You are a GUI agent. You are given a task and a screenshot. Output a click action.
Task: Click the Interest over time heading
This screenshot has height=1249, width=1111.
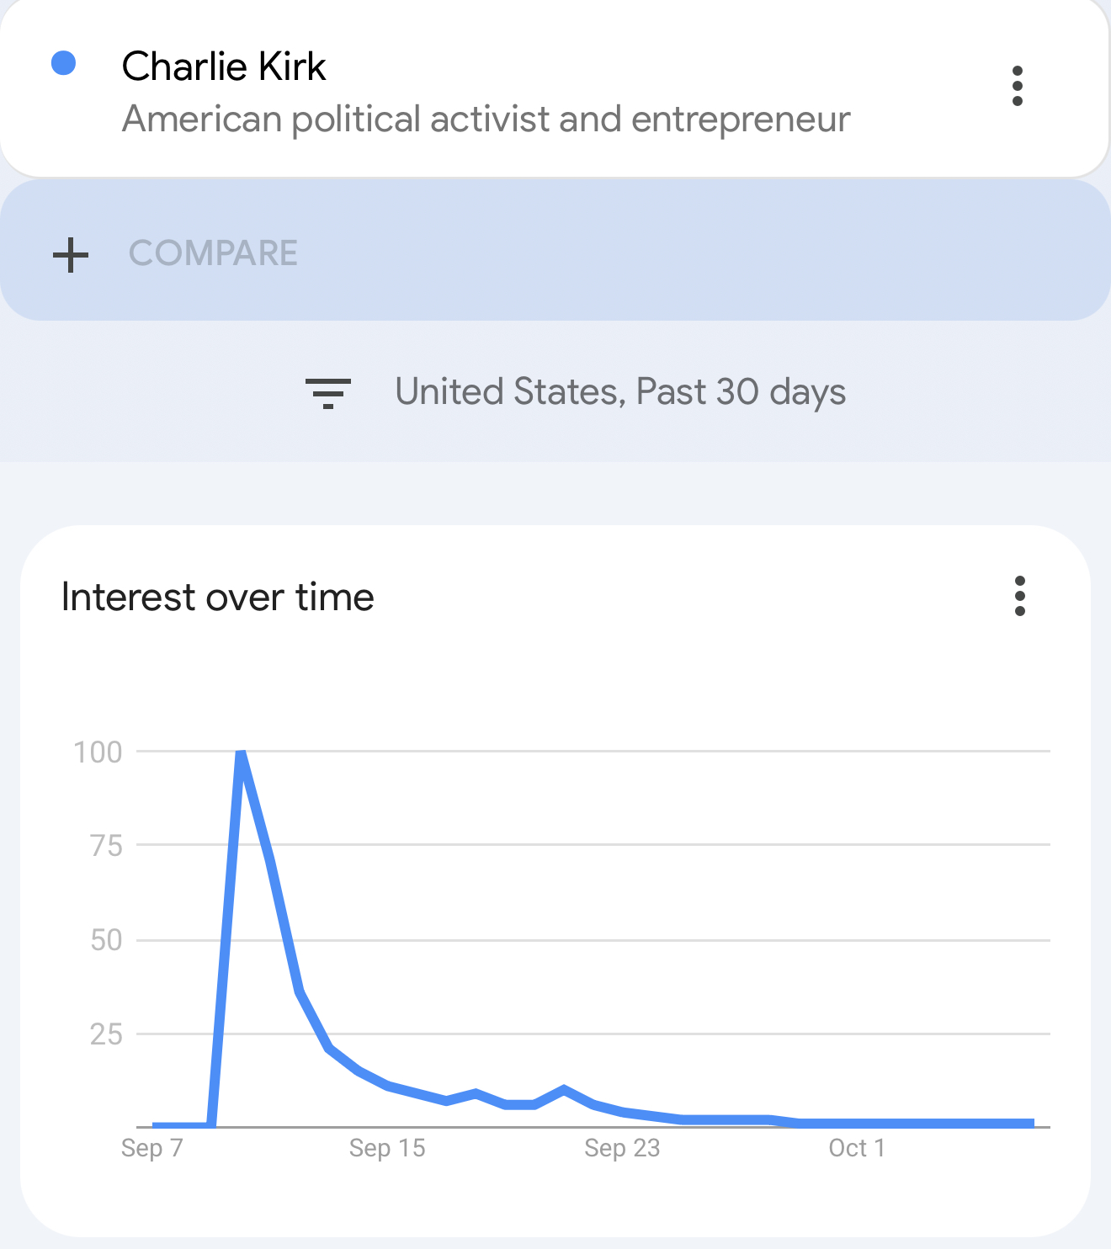tap(218, 598)
